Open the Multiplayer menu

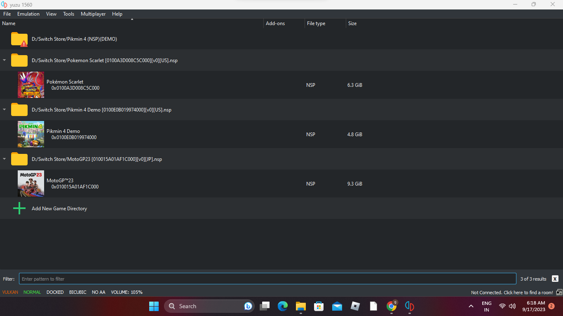click(93, 14)
